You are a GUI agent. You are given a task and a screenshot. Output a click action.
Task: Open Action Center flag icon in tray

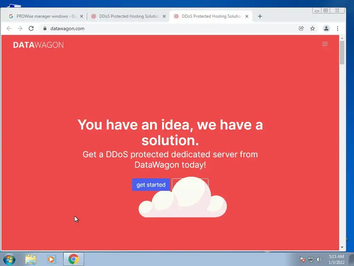pyautogui.click(x=302, y=259)
